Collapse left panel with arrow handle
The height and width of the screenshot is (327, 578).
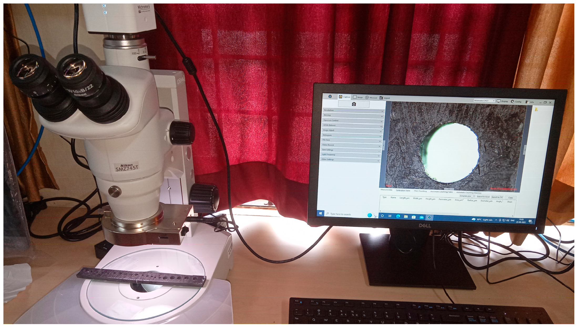384,145
